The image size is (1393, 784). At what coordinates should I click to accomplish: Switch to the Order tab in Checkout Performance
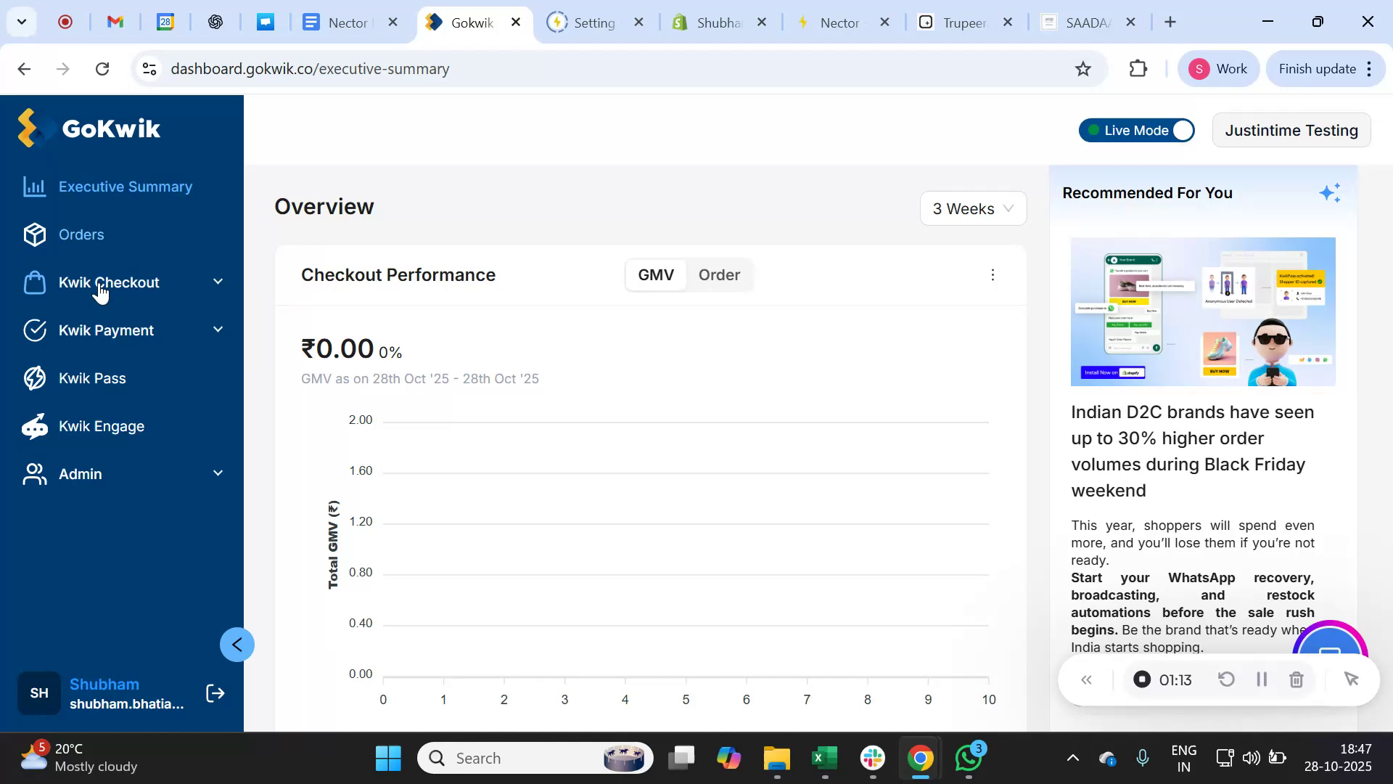click(x=719, y=274)
